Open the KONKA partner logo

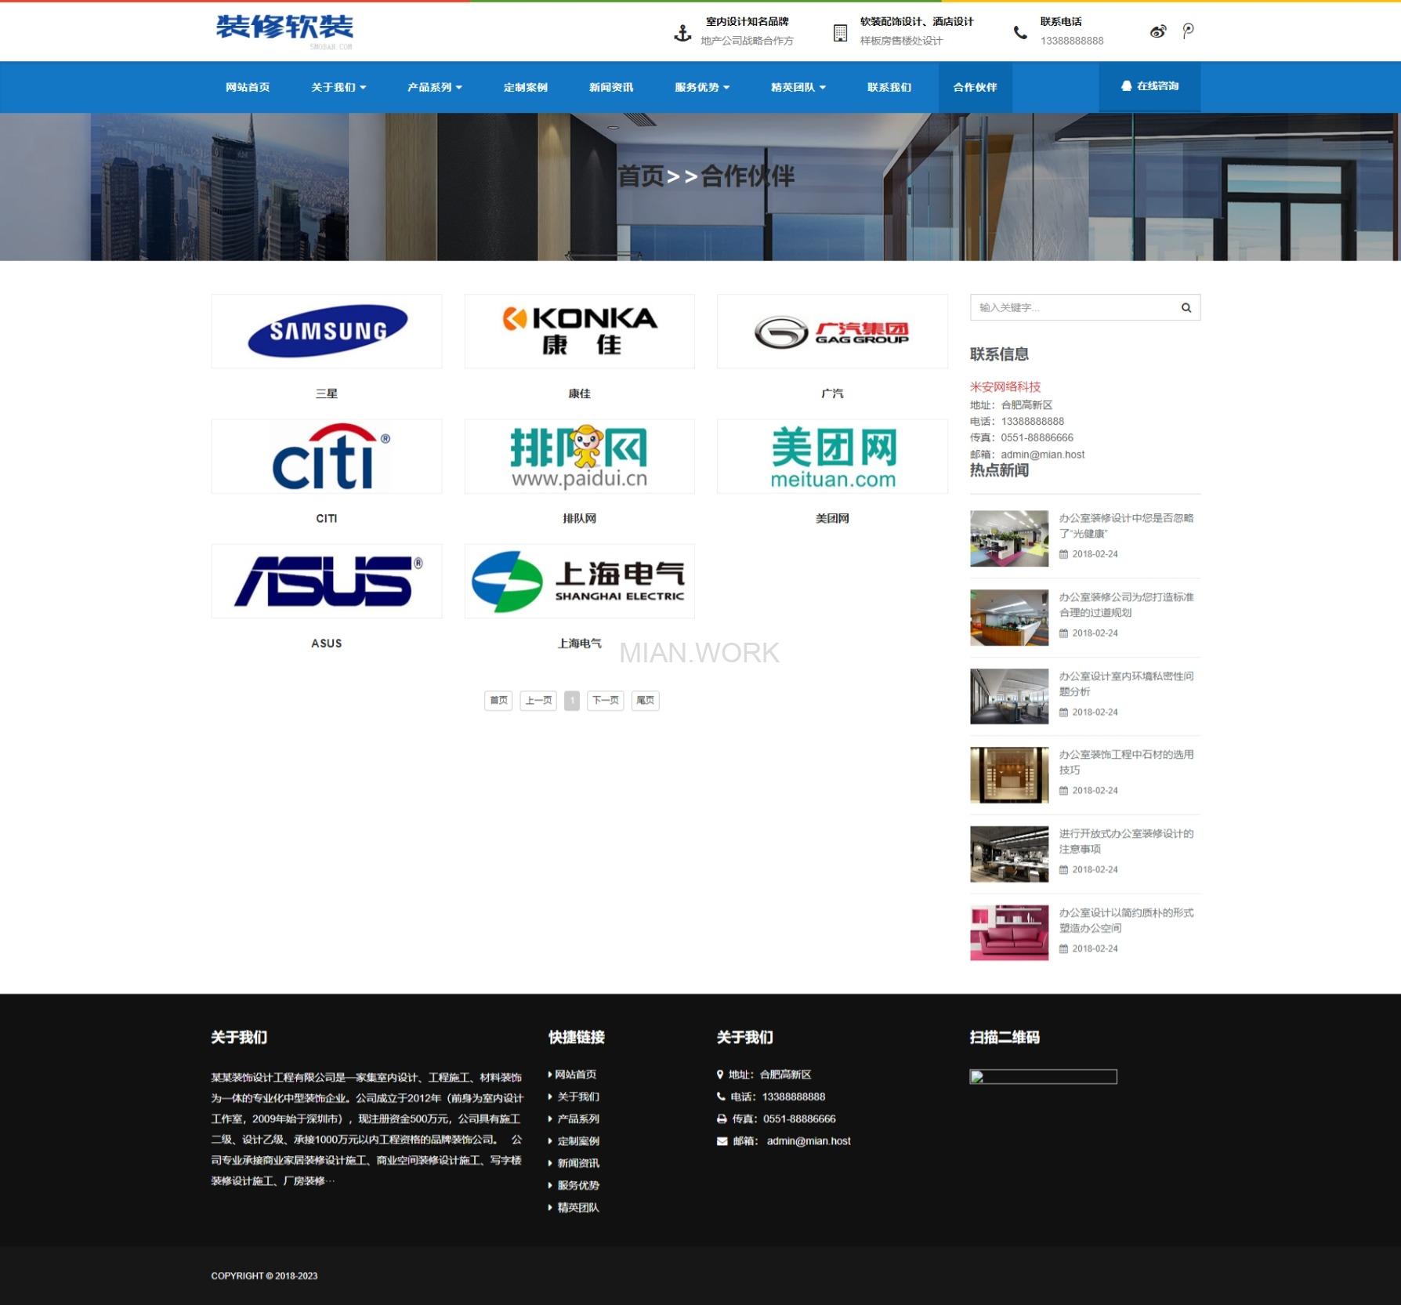[579, 331]
